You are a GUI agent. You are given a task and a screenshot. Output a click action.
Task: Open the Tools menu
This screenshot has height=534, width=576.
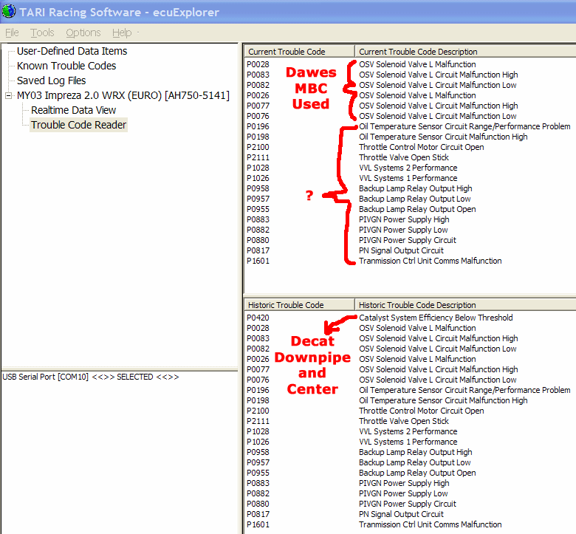click(x=42, y=32)
